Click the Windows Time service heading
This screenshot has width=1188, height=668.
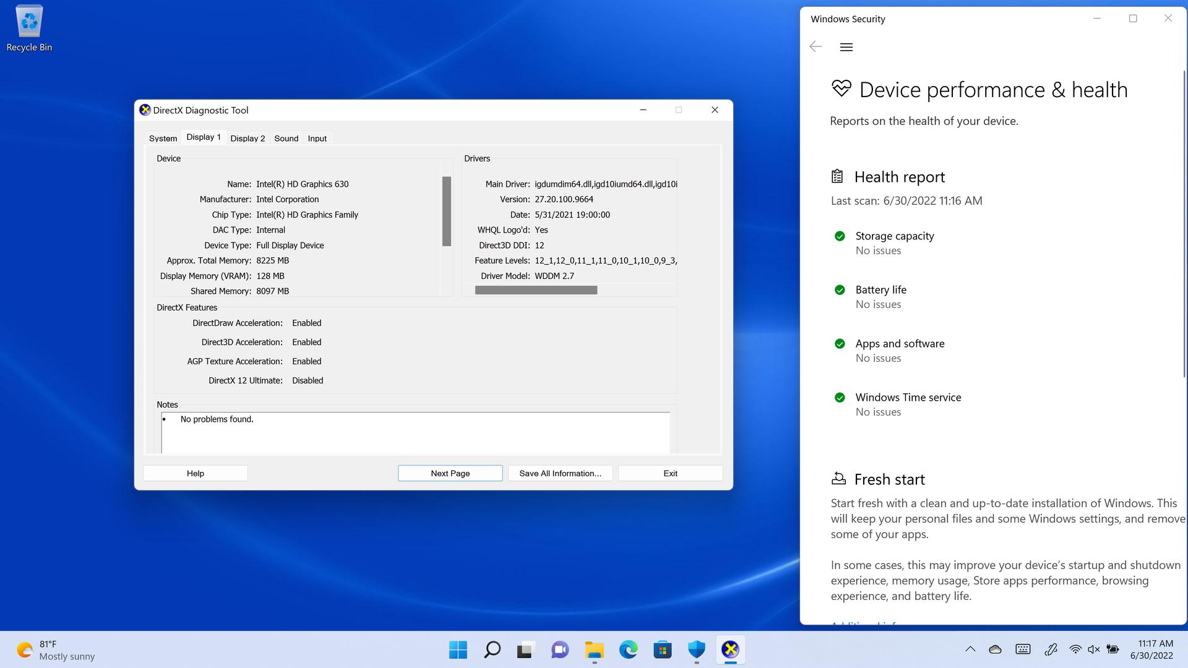[x=908, y=398]
